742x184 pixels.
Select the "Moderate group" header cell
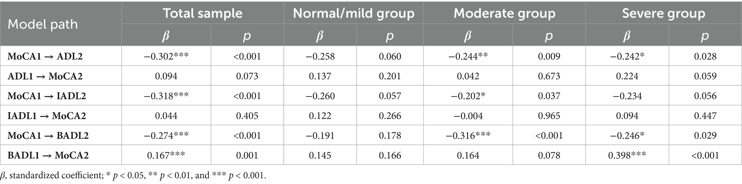pos(504,13)
